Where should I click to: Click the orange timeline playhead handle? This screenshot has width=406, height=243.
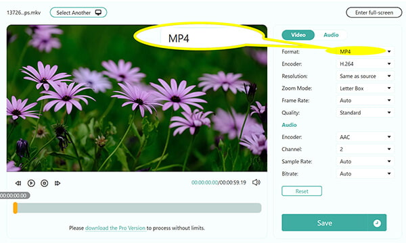pyautogui.click(x=16, y=208)
